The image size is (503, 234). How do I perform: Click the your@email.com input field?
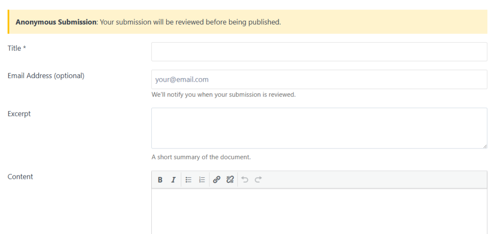pyautogui.click(x=319, y=79)
